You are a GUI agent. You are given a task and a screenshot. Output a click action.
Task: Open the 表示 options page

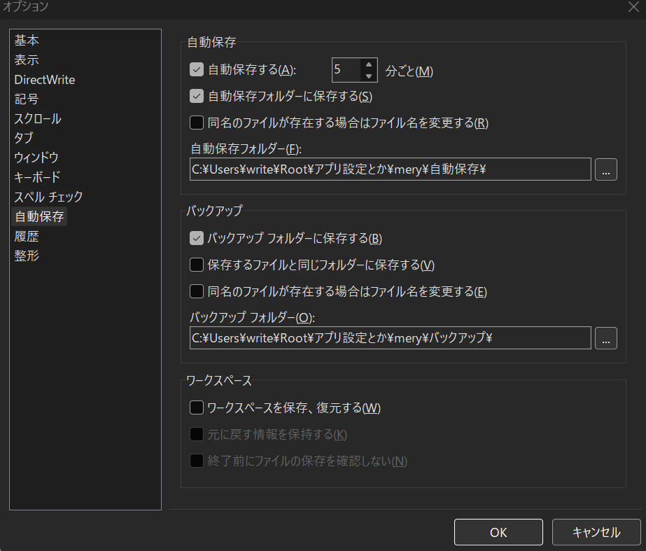[x=27, y=60]
